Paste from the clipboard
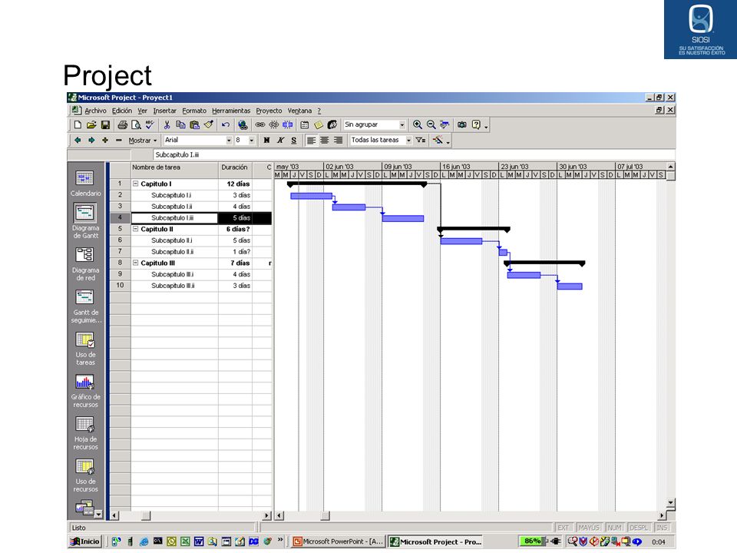The height and width of the screenshot is (553, 737). click(194, 124)
